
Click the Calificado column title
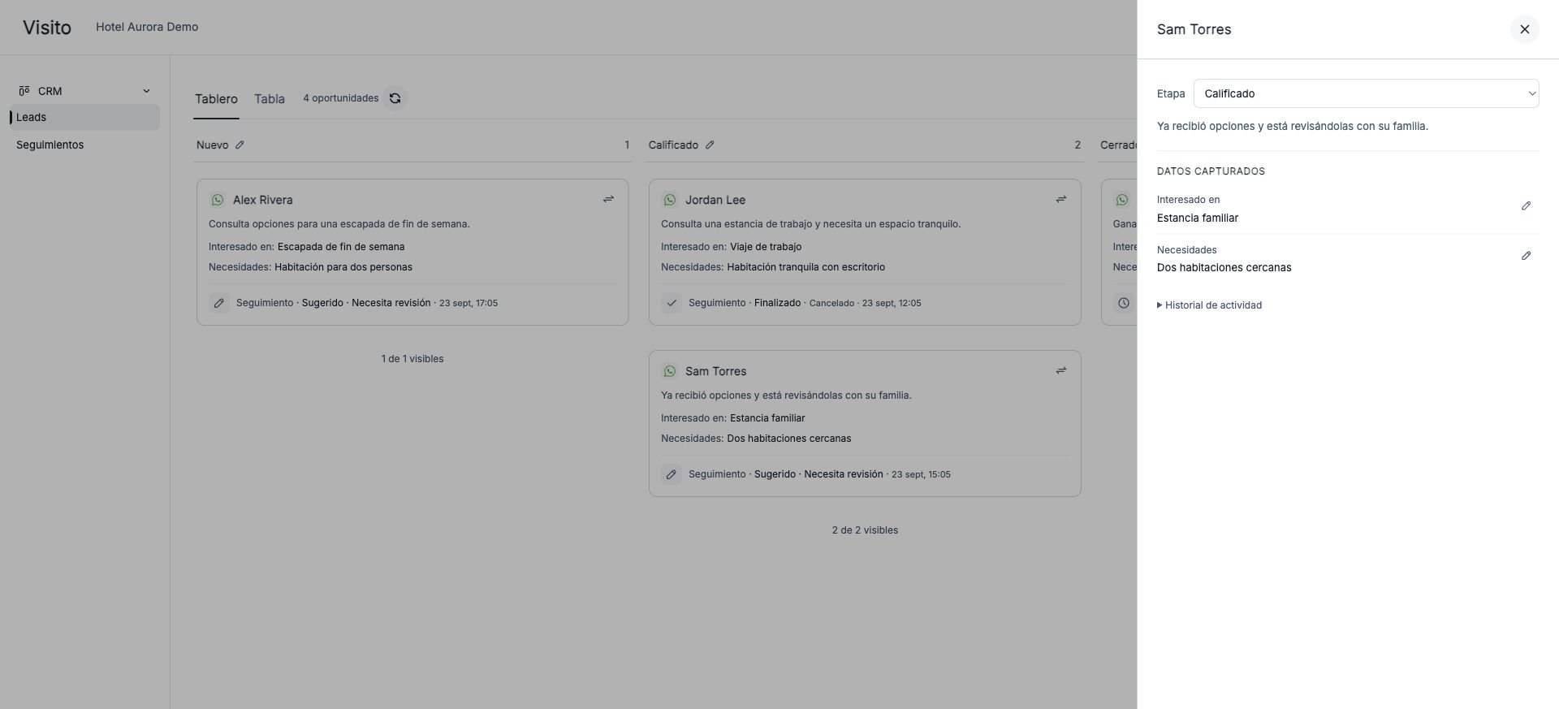(673, 145)
